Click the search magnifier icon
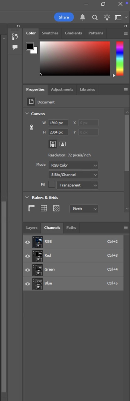130x401 pixels. point(95,18)
